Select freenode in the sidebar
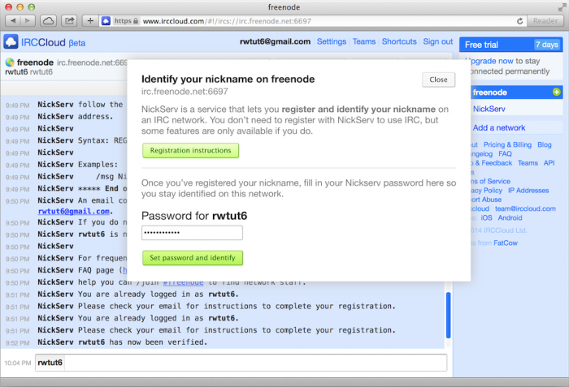The width and height of the screenshot is (569, 387). click(x=515, y=92)
